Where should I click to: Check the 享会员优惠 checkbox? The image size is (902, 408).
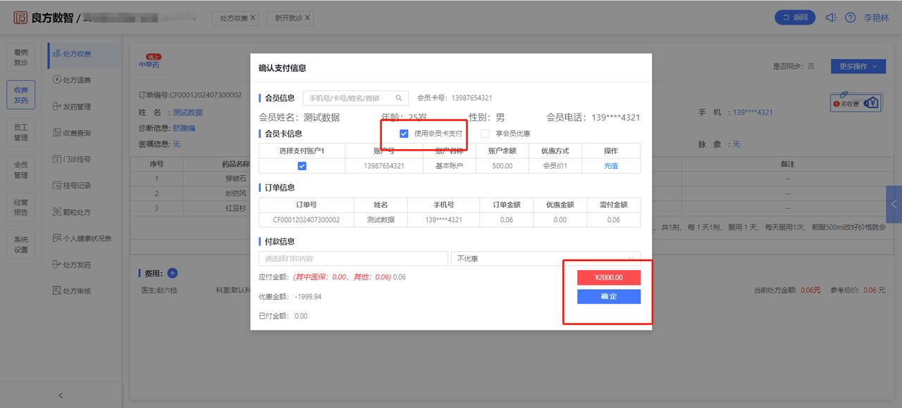coord(485,133)
